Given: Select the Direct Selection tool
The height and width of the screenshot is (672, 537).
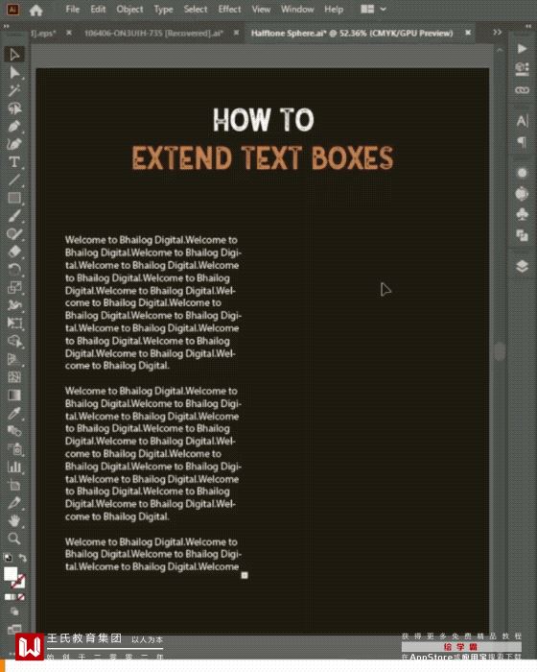Looking at the screenshot, I should 14,72.
